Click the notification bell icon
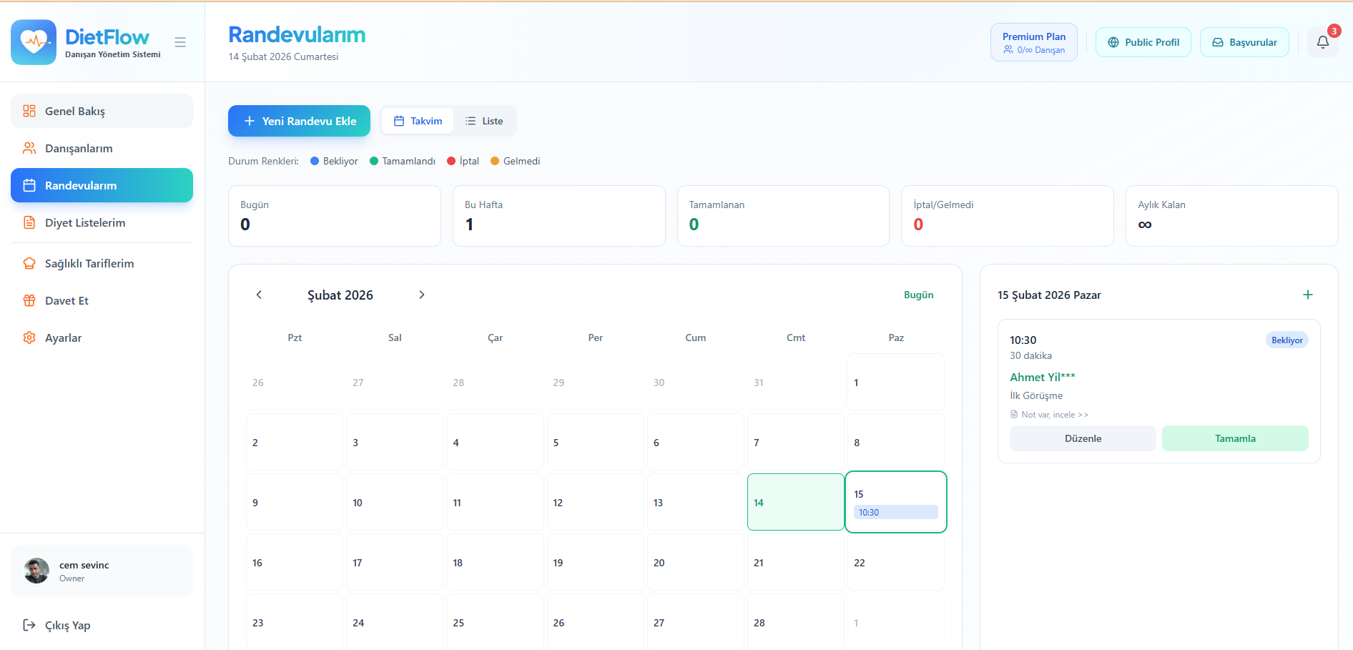Image resolution: width=1353 pixels, height=650 pixels. click(x=1322, y=42)
